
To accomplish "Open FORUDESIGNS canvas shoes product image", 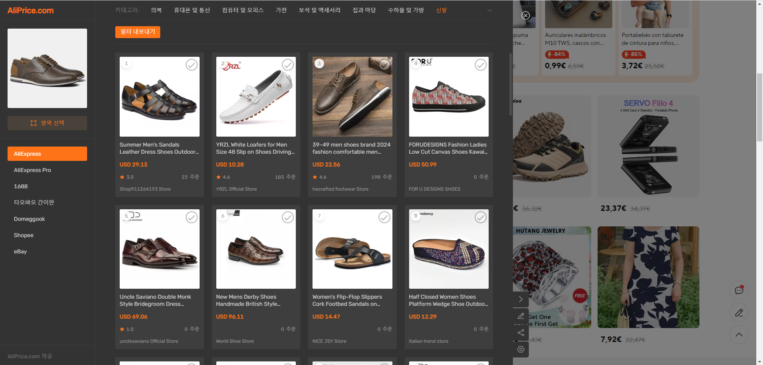I will (x=448, y=97).
